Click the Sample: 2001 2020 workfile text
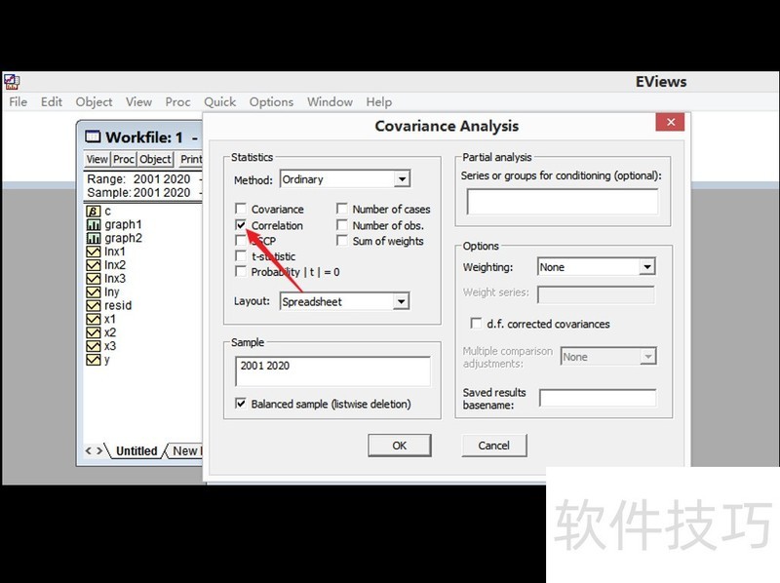This screenshot has width=780, height=583. point(138,192)
